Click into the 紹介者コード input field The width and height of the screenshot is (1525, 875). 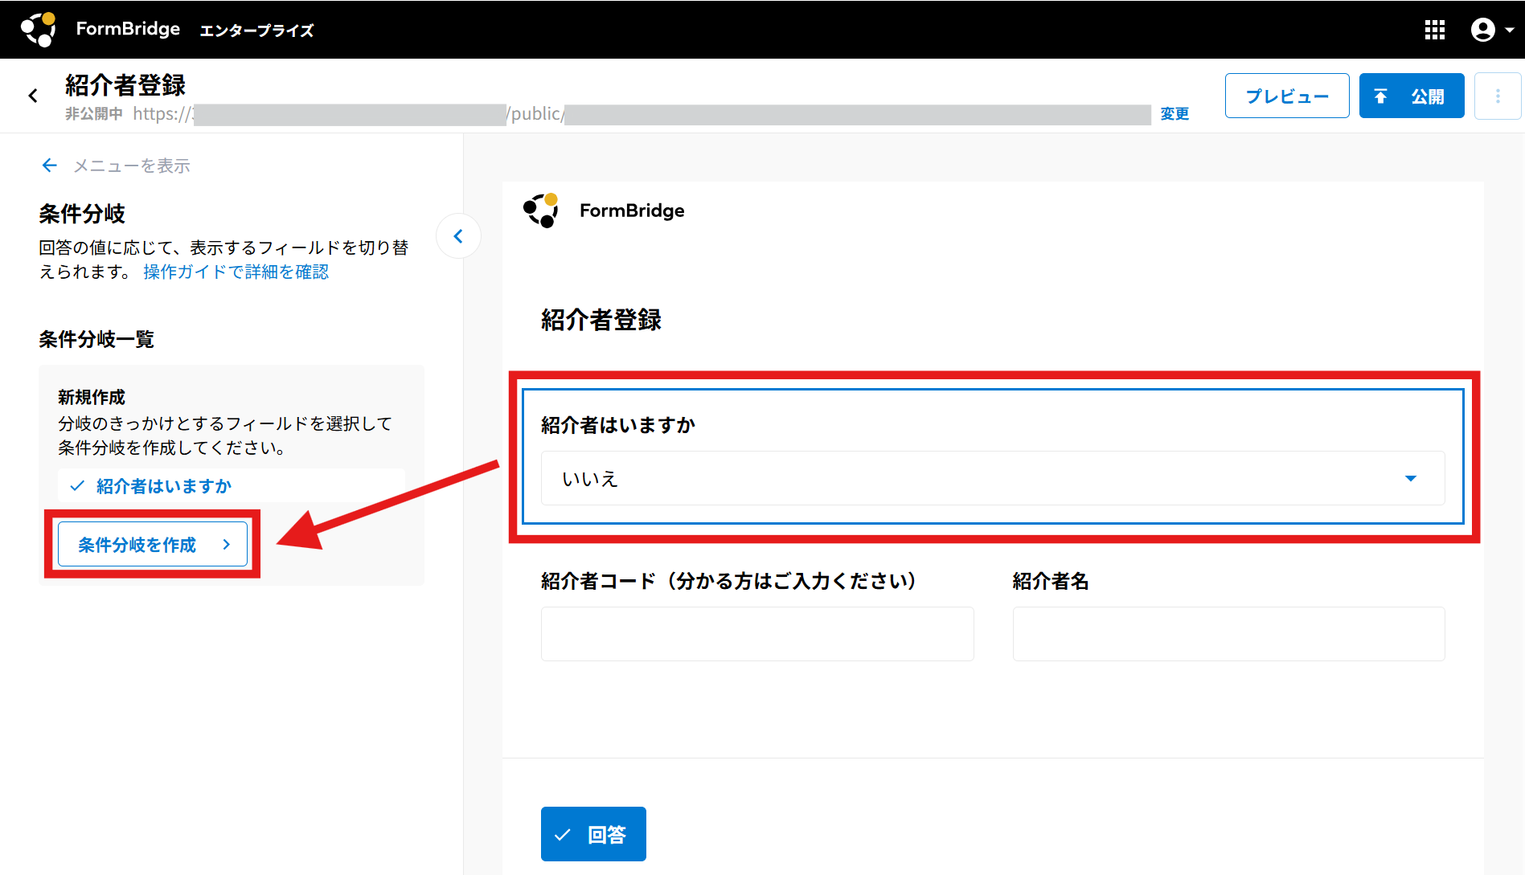(757, 634)
